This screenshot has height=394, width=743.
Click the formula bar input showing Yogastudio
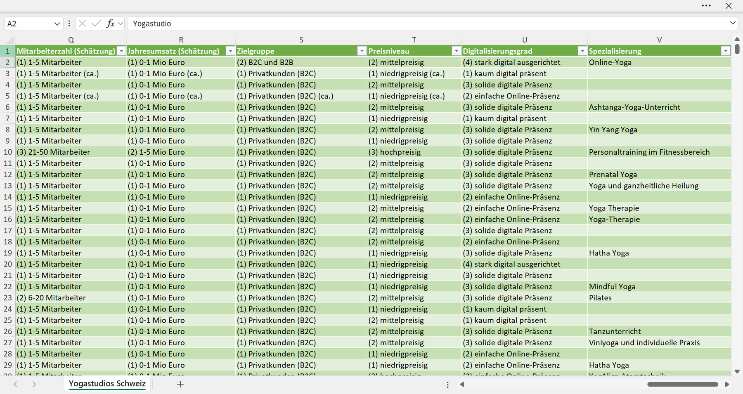[427, 24]
